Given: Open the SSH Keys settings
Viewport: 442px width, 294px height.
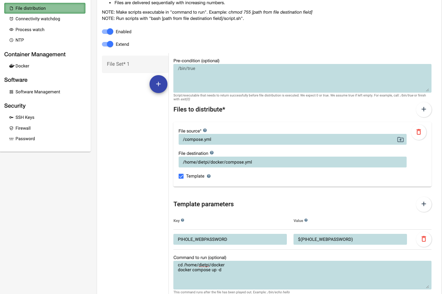Looking at the screenshot, I should click(x=25, y=117).
